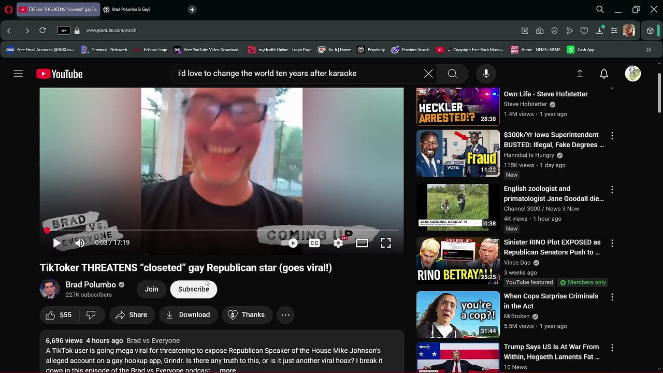Open options for Iowa Superintendent video

pos(612,136)
